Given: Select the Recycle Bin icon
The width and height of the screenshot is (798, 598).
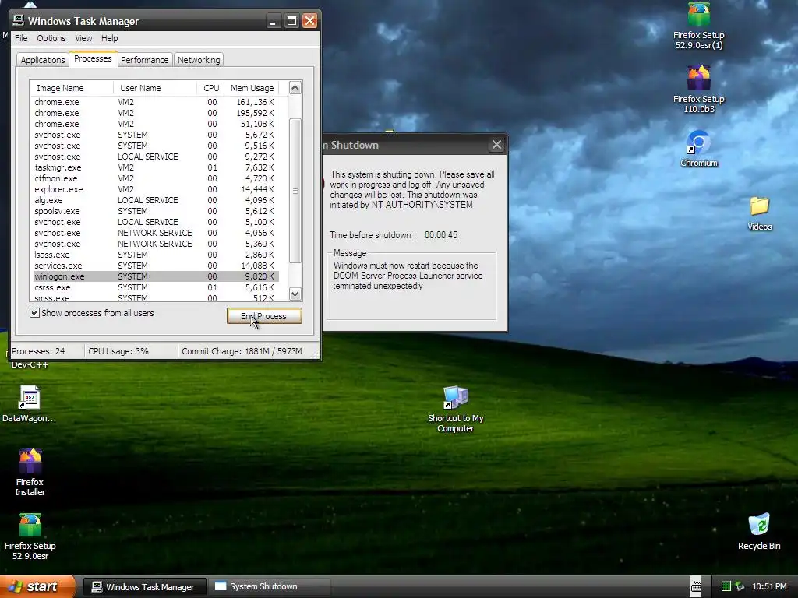Looking at the screenshot, I should coord(759,531).
